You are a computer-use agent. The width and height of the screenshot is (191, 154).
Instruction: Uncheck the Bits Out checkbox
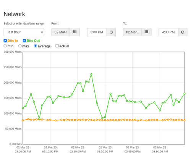[x=24, y=41]
